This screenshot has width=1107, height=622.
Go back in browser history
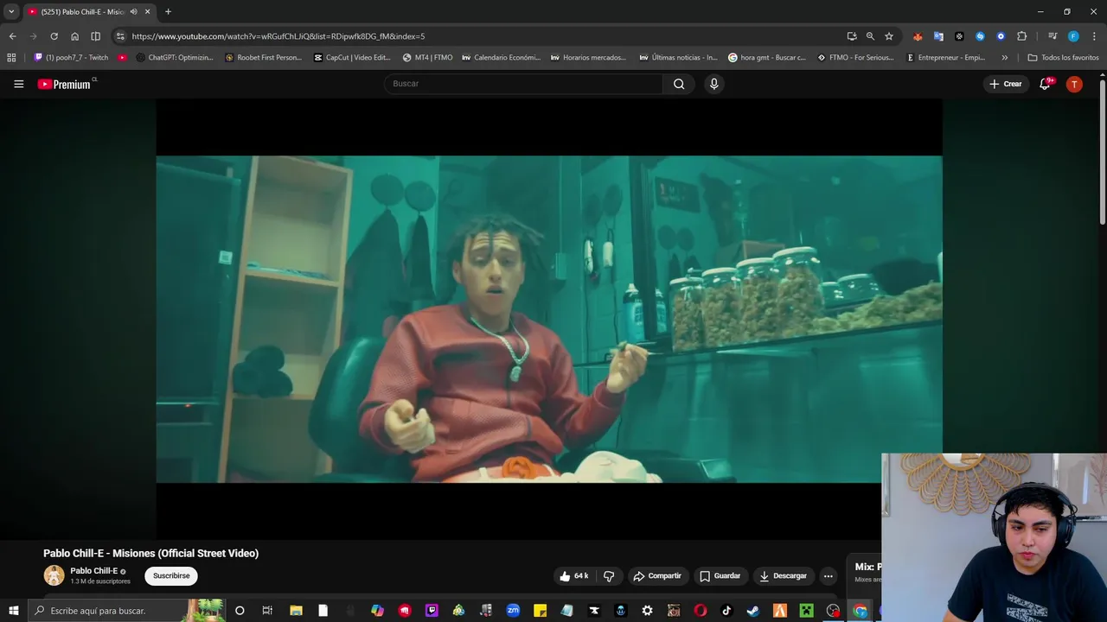click(12, 36)
